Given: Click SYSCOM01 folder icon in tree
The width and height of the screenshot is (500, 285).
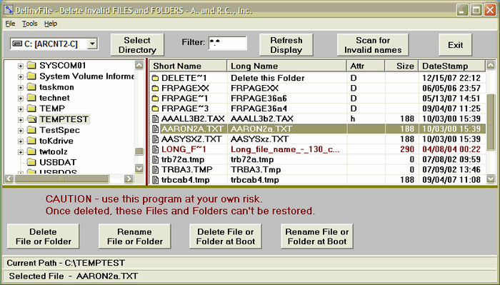Looking at the screenshot, I should pos(31,66).
